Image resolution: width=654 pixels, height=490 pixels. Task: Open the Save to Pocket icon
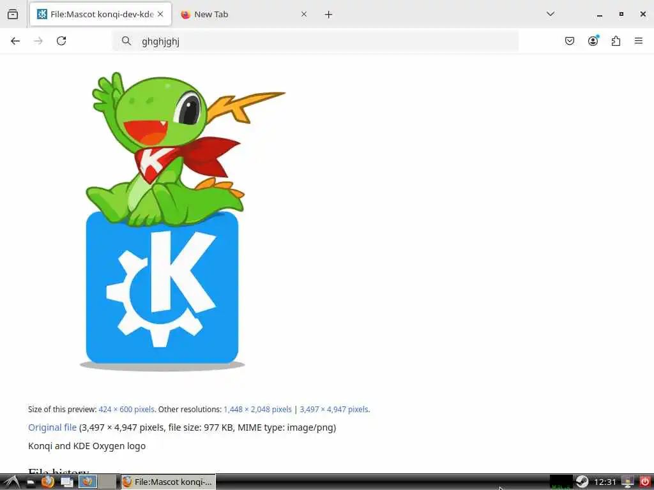tap(570, 41)
